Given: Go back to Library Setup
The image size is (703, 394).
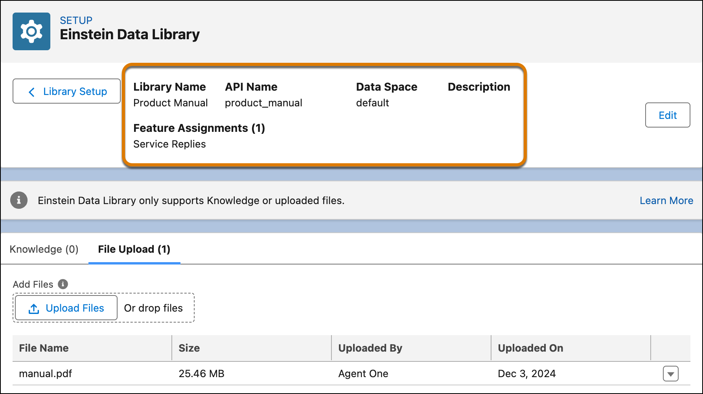Looking at the screenshot, I should coord(66,91).
